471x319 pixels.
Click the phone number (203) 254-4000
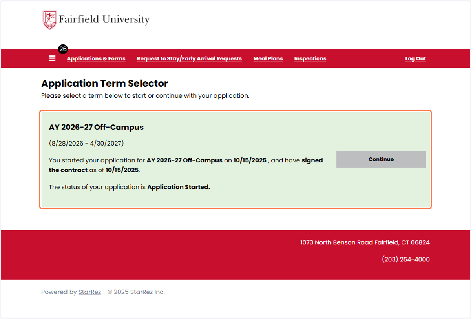pyautogui.click(x=406, y=259)
